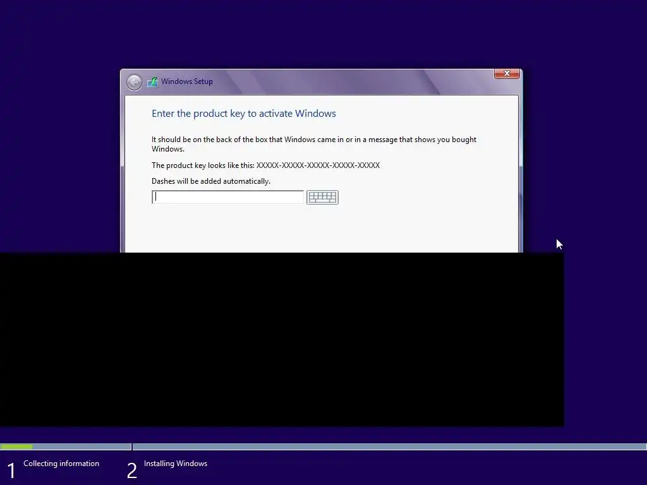Open the on-screen keyboard button
647x485 pixels.
click(x=322, y=197)
